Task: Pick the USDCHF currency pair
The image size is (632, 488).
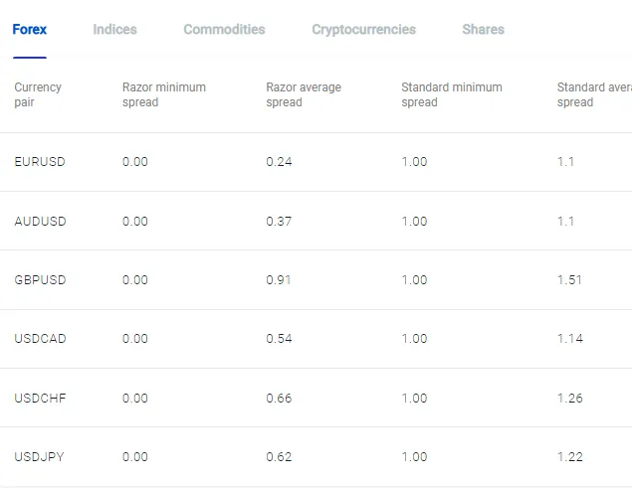Action: [41, 399]
